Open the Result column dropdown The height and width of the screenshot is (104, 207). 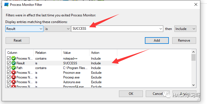point(24,29)
